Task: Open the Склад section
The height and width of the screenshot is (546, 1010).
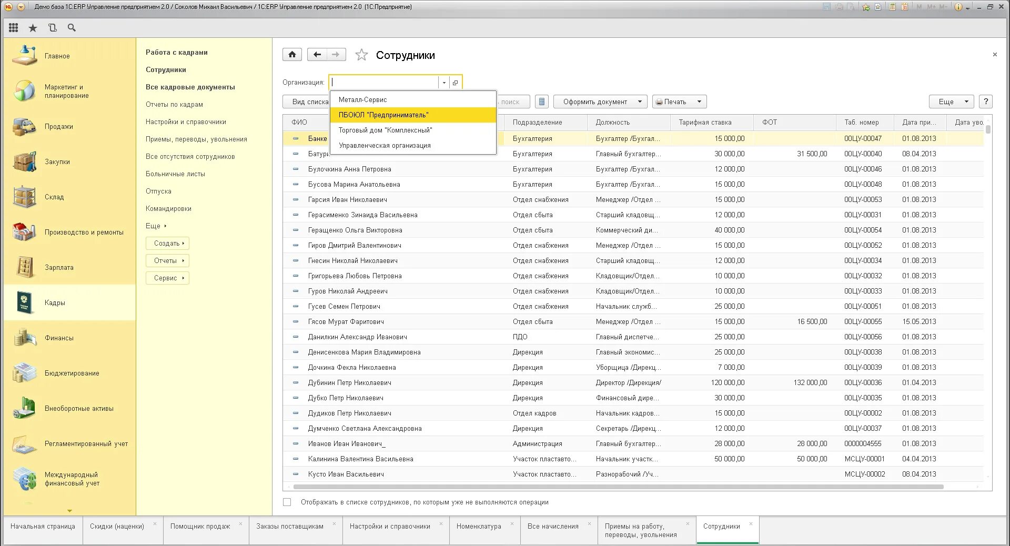Action: point(69,197)
